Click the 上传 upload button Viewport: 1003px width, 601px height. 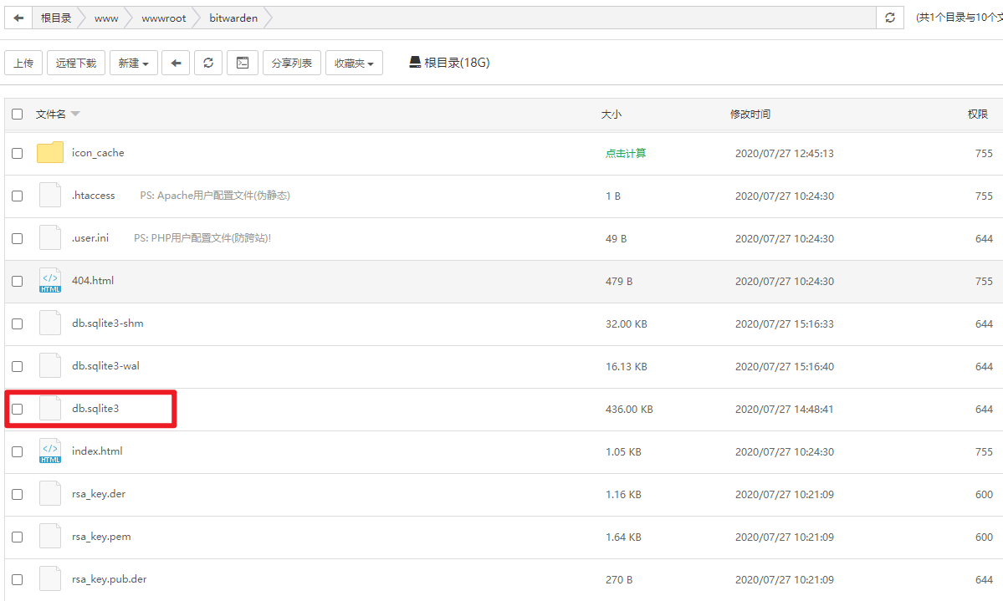23,62
